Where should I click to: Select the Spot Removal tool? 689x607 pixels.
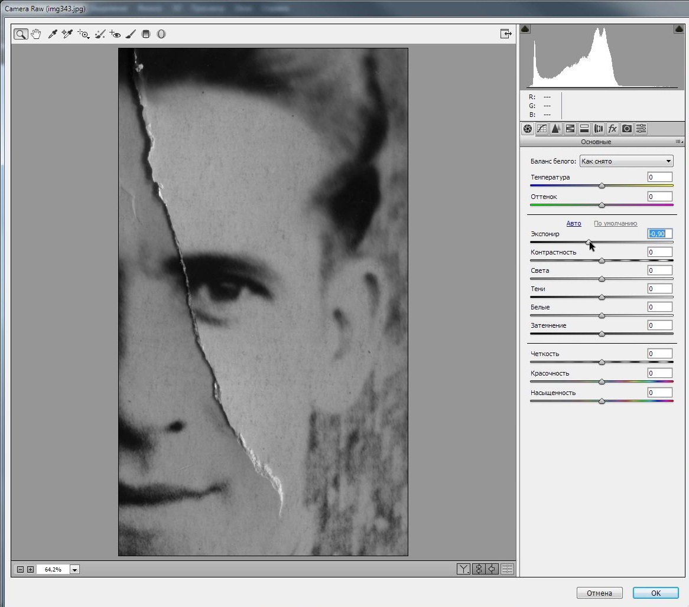point(100,34)
